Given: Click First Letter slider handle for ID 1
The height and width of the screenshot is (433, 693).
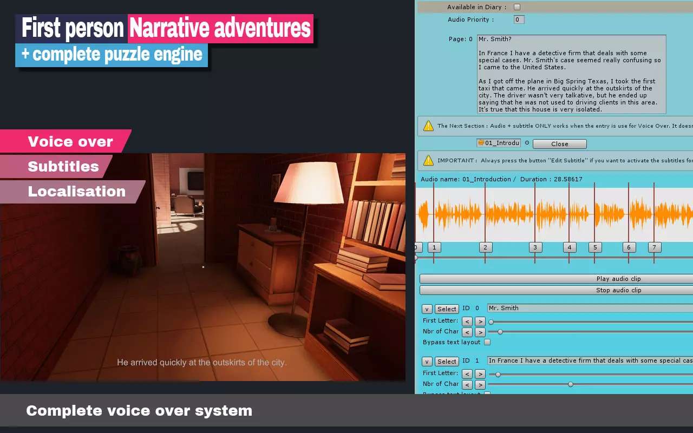Looking at the screenshot, I should (498, 374).
